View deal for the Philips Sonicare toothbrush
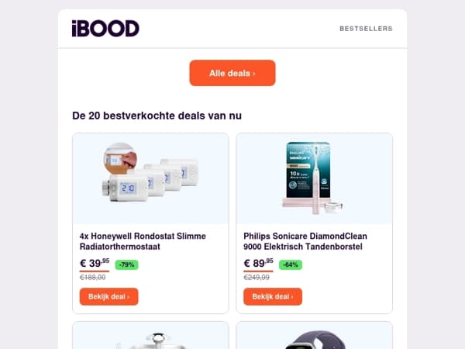The width and height of the screenshot is (465, 349). click(273, 296)
